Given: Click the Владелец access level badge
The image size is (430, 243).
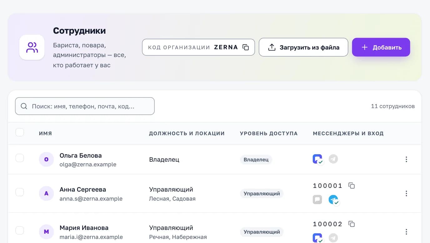Looking at the screenshot, I should 256,160.
